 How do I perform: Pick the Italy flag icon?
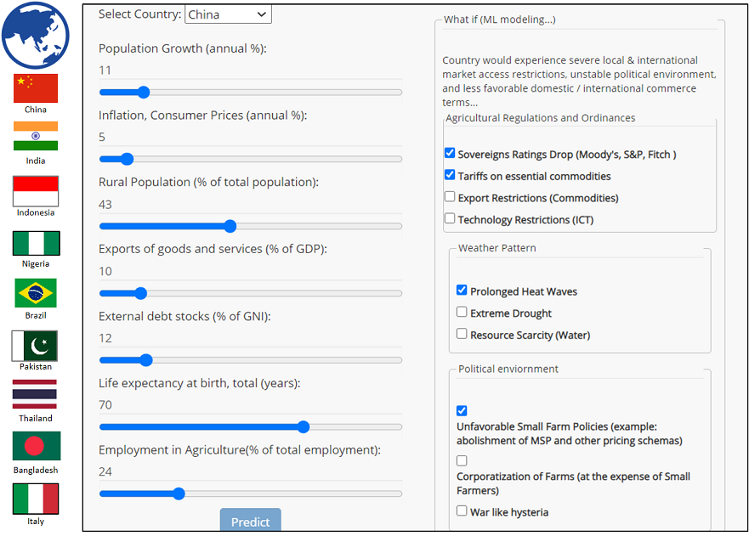(36, 499)
